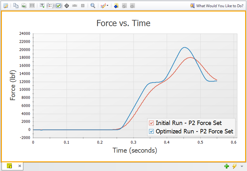Click the -2000 y-axis value

pos(25,138)
